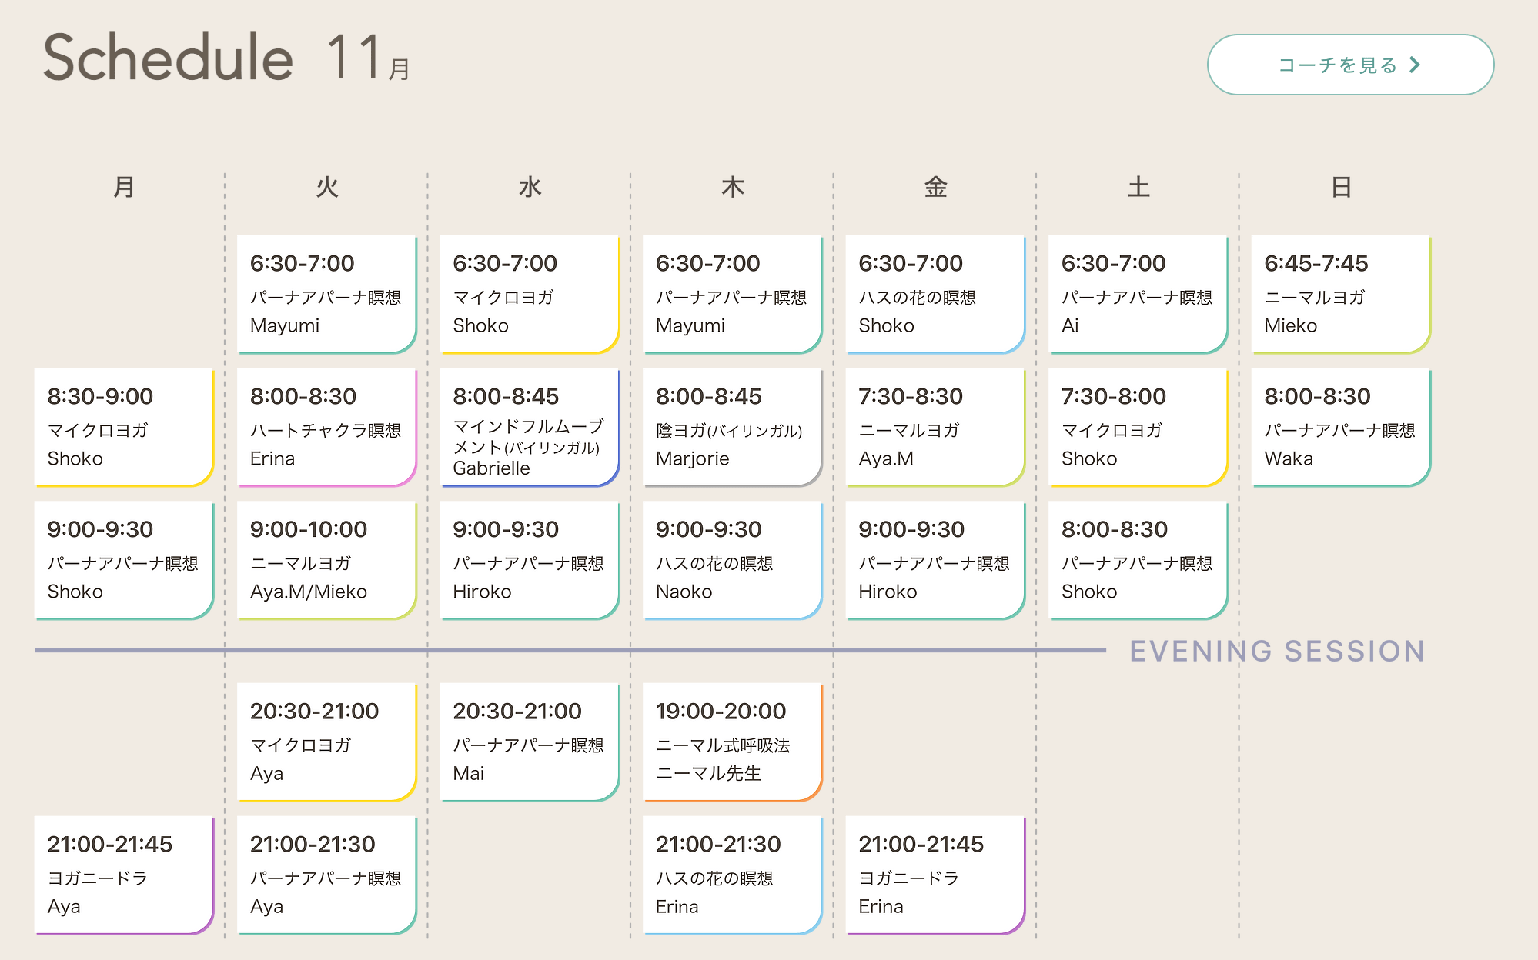Click the コーチを見る button
Screen dimensions: 1538x960
click(1350, 65)
